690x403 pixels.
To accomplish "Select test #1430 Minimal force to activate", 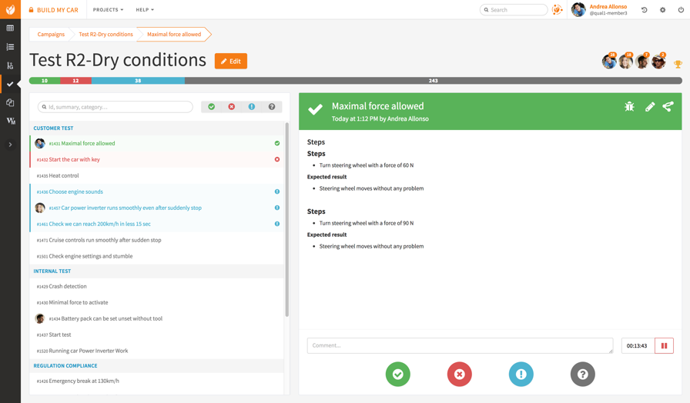I will pyautogui.click(x=156, y=302).
